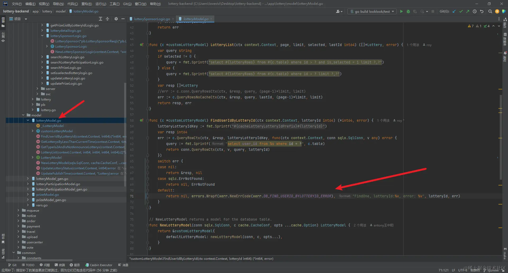Show Git history clock icon
This screenshot has height=273, width=508.
click(475, 11)
